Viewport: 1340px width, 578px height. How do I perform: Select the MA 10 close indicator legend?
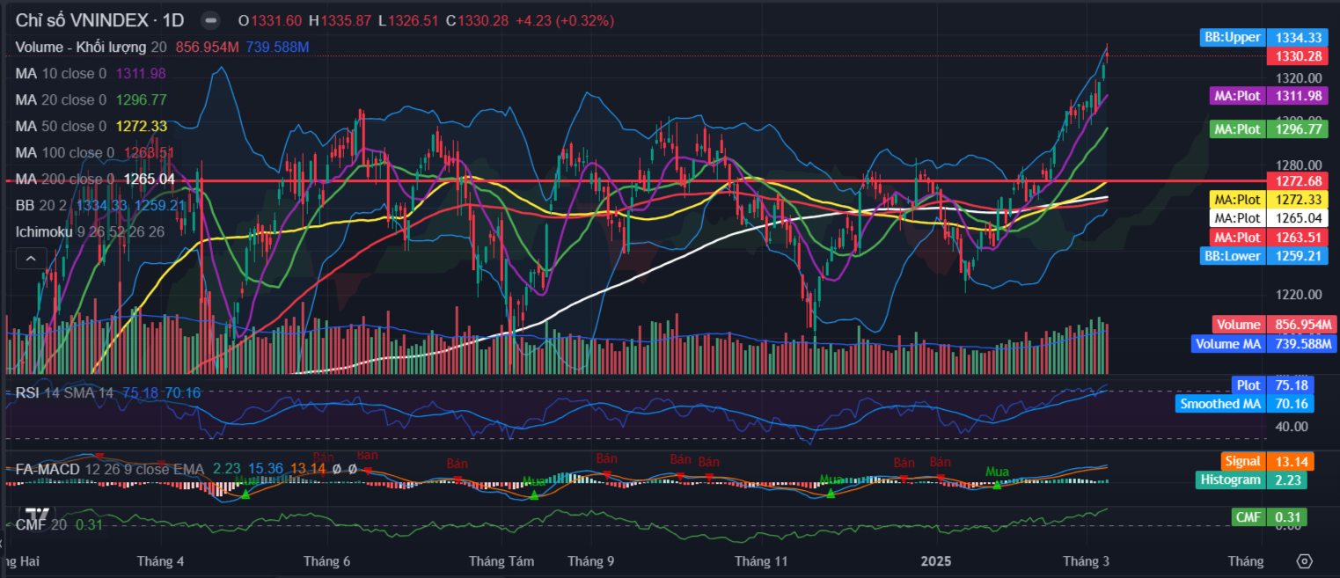click(60, 73)
